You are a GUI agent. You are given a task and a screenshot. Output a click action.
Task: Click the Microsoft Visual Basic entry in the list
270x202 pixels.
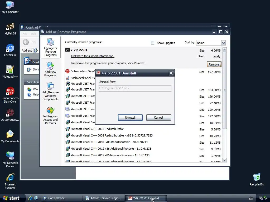pos(83,122)
